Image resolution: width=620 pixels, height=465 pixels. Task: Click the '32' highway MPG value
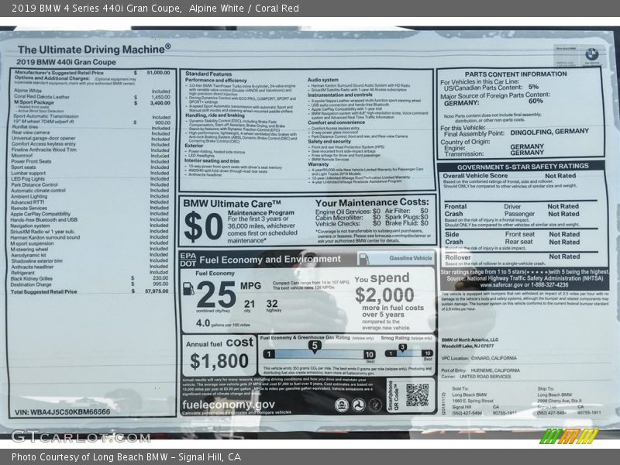(272, 304)
